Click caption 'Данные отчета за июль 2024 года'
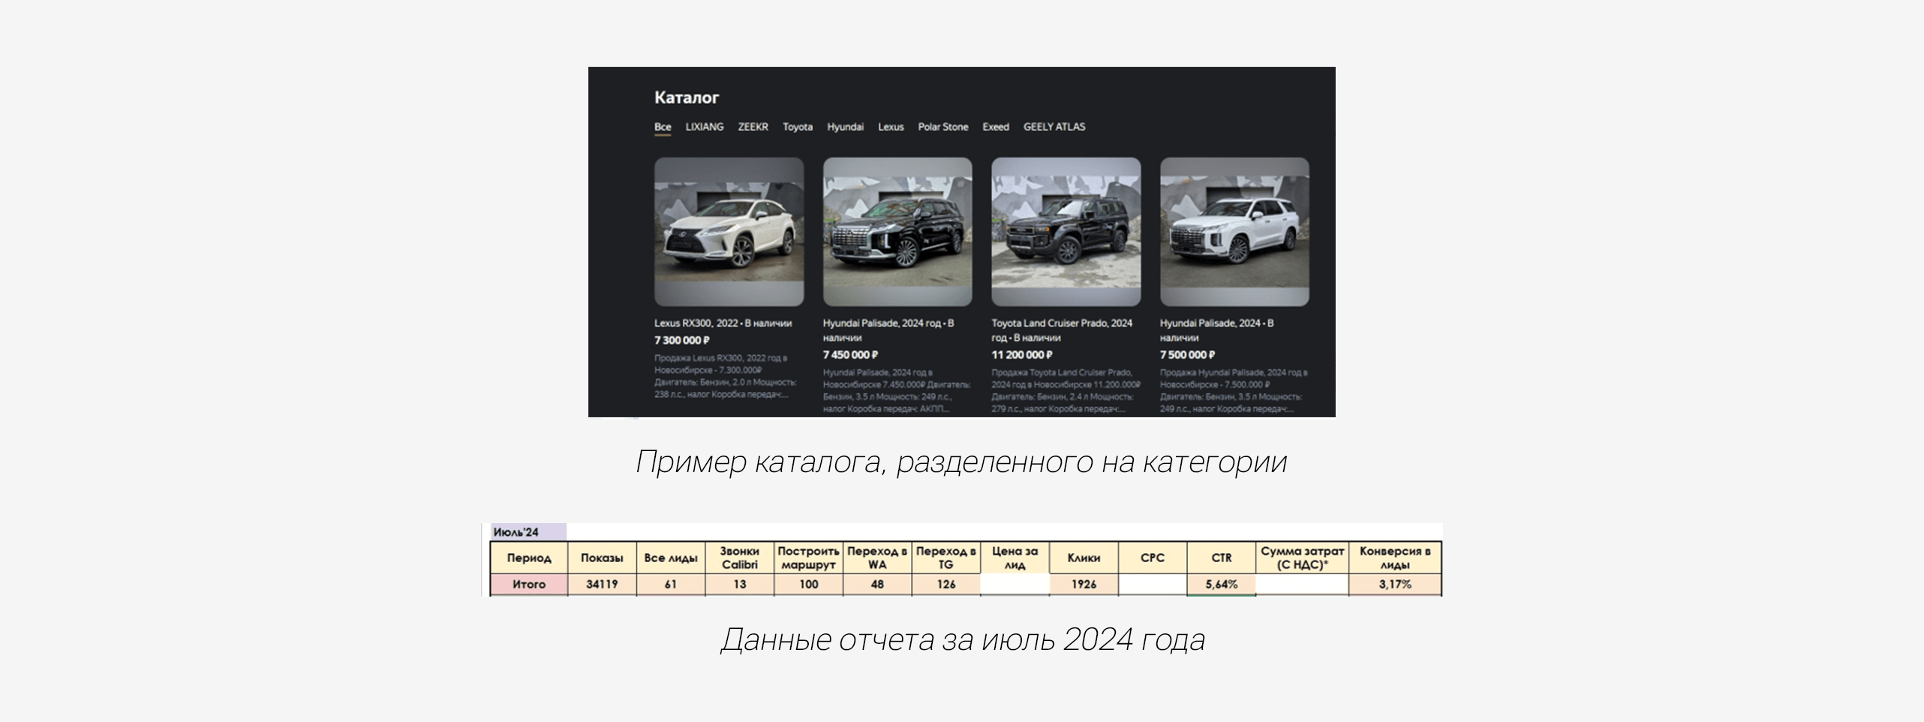 (963, 639)
